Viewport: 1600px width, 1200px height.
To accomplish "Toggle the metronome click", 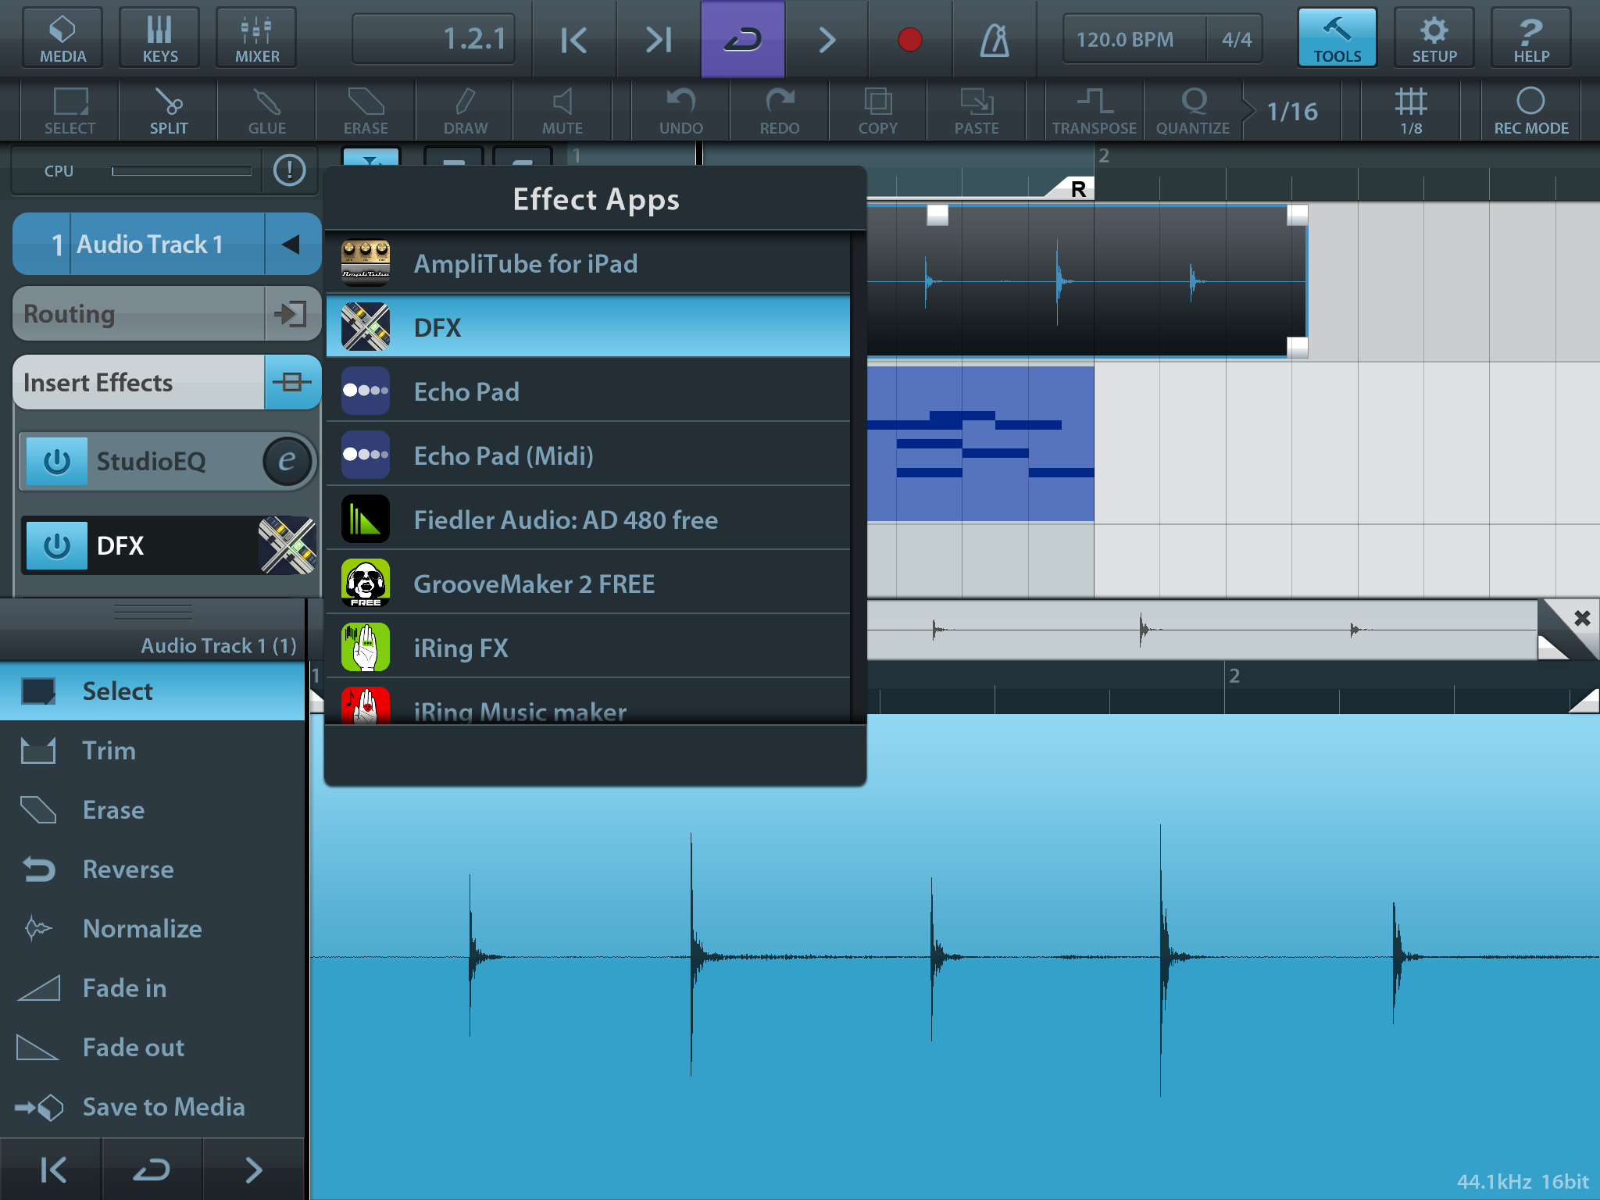I will (x=995, y=39).
